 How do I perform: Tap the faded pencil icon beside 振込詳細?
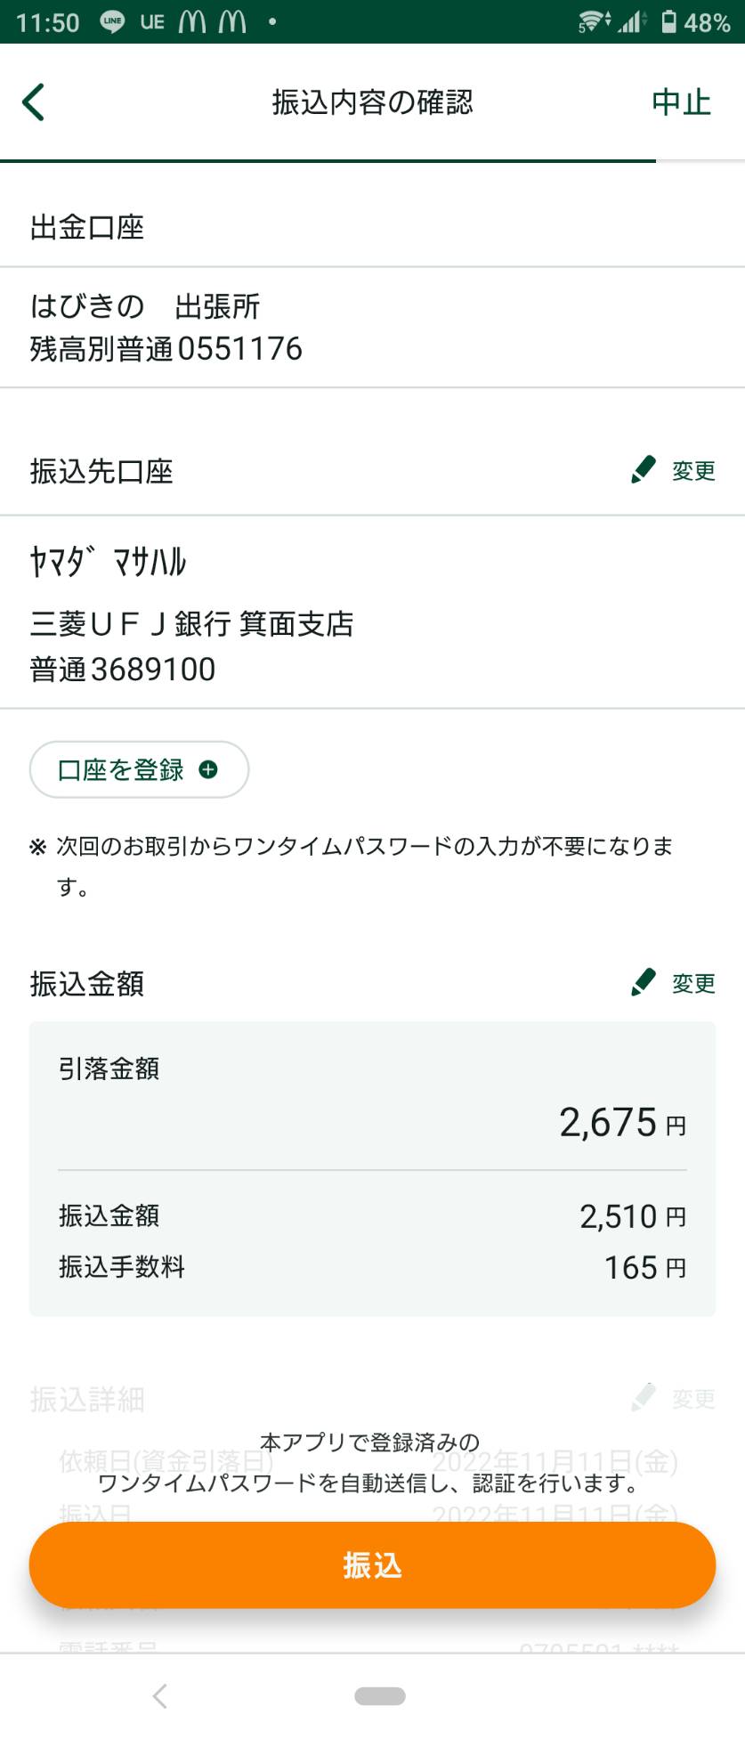click(x=643, y=1397)
